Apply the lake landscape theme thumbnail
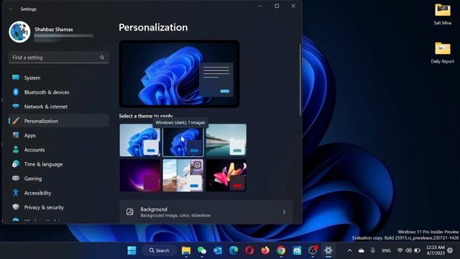Viewport: 460px width, 259px height. (226, 140)
